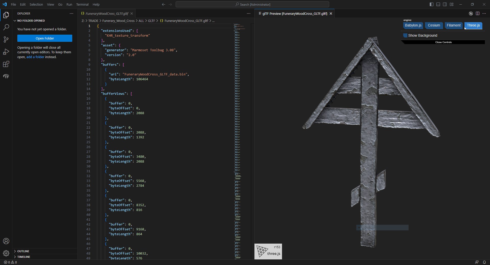This screenshot has height=265, width=490.
Task: Split the glTF Preview editor right
Action: (477, 14)
